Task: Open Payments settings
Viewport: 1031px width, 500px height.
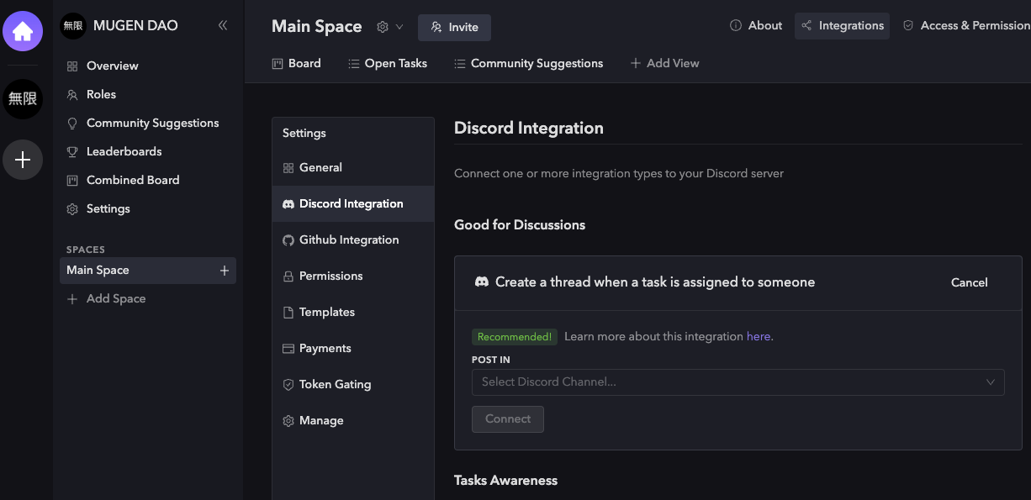Action: pos(325,348)
